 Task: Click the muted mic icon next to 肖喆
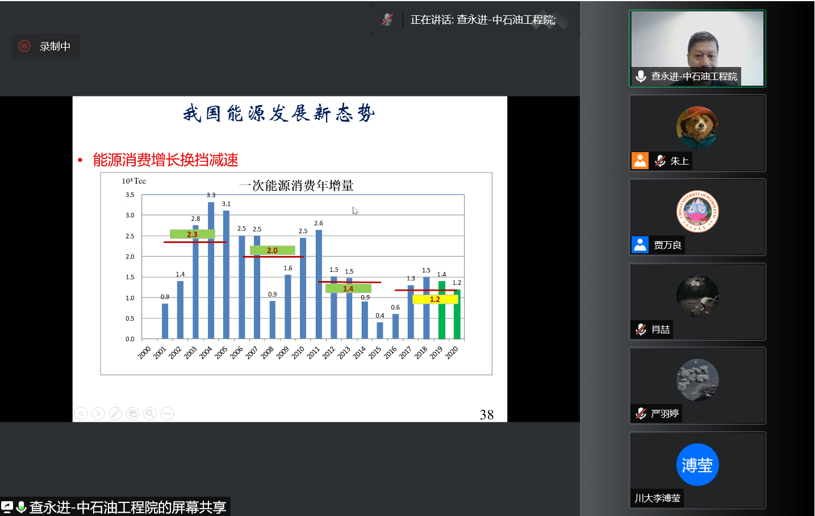click(641, 329)
